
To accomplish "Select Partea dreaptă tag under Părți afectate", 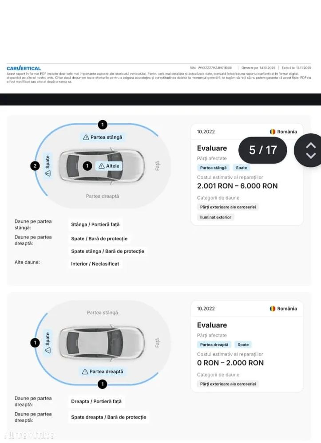I will point(214,345).
